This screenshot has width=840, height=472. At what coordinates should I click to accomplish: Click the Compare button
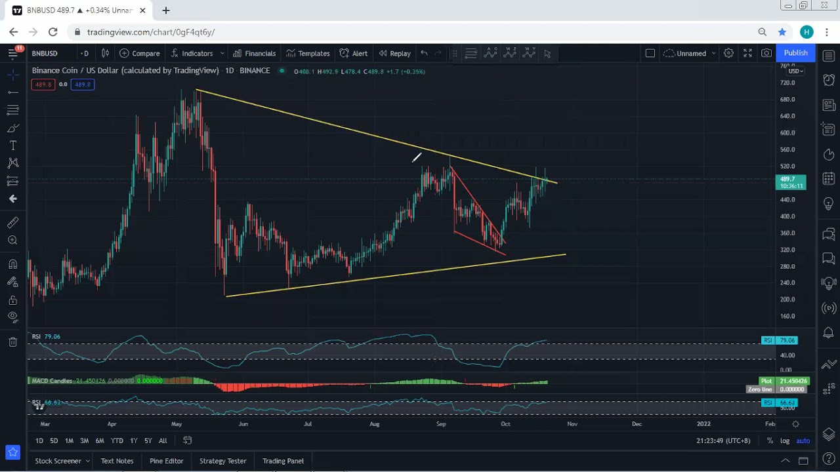pos(139,53)
